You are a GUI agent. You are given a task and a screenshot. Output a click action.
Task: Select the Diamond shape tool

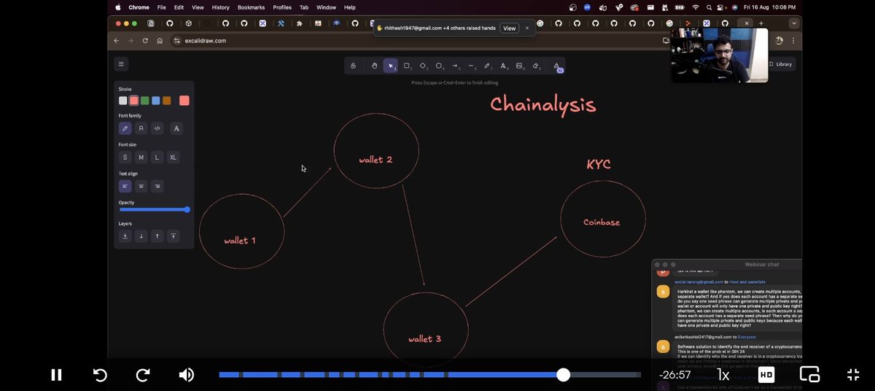pyautogui.click(x=423, y=66)
